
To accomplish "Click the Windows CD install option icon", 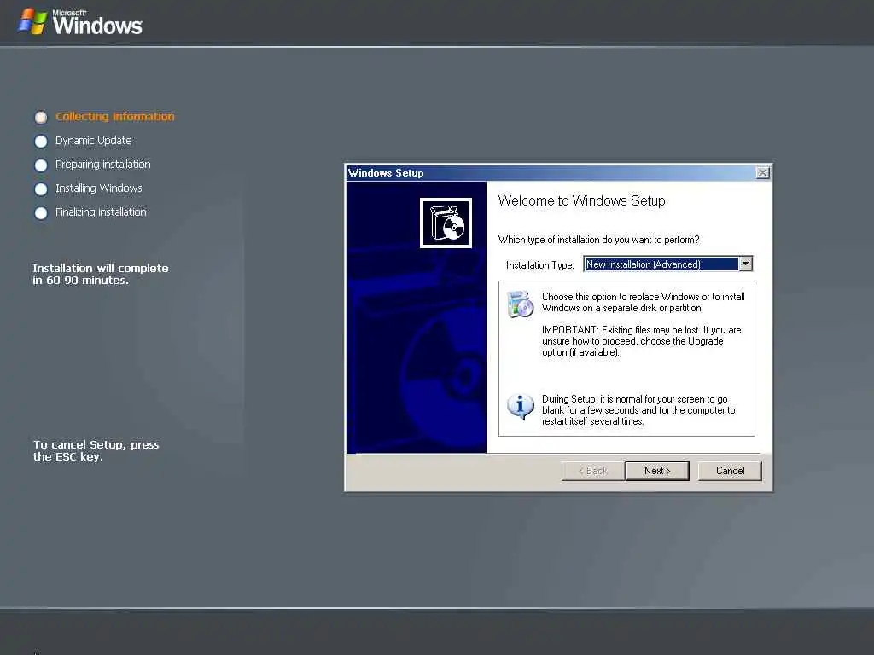I will 520,304.
